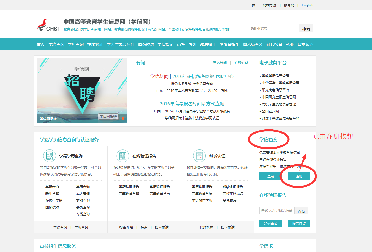Open 高校在校成绩 link
The width and height of the screenshot is (372, 252).
pos(233,194)
